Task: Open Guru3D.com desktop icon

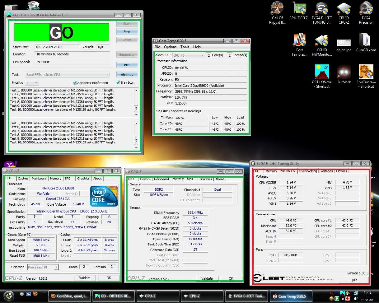Action: click(366, 43)
